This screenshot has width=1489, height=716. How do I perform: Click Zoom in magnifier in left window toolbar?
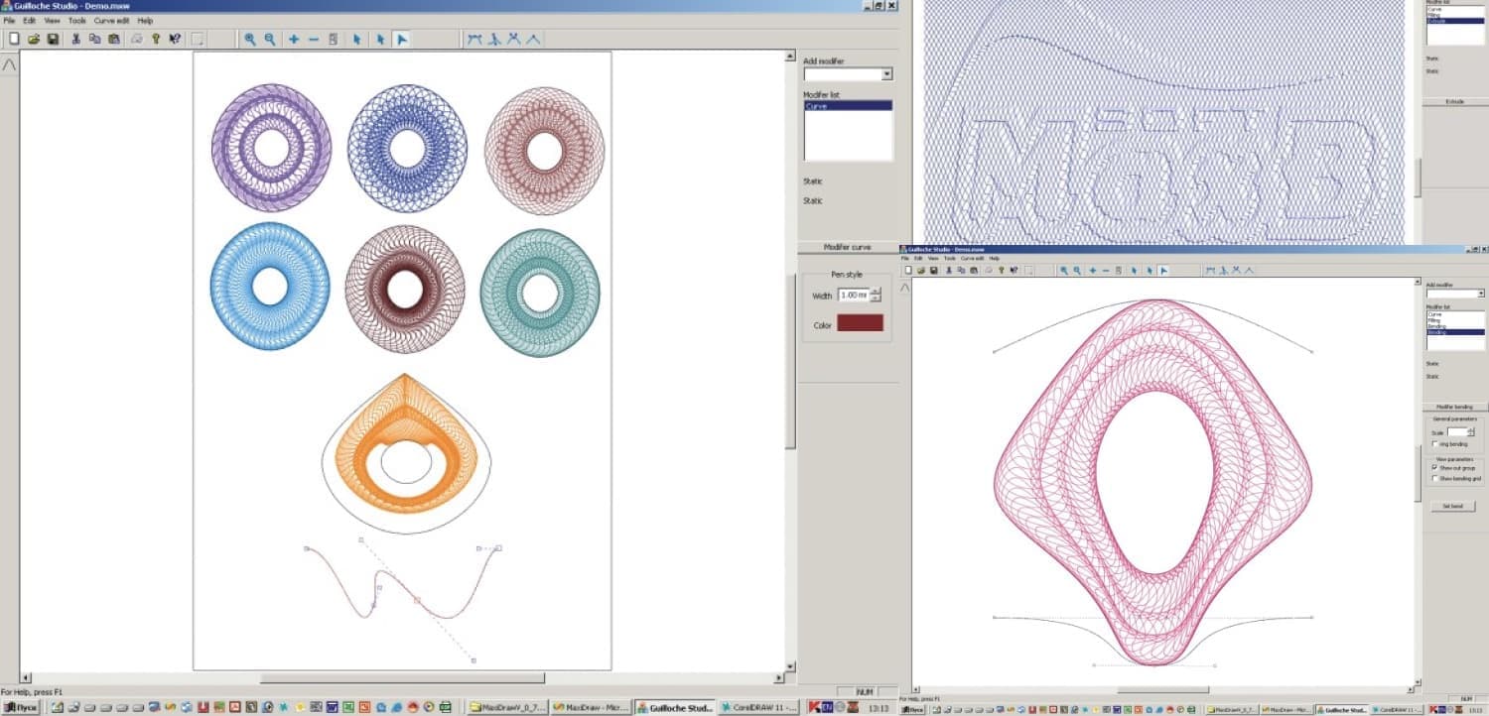(x=250, y=39)
